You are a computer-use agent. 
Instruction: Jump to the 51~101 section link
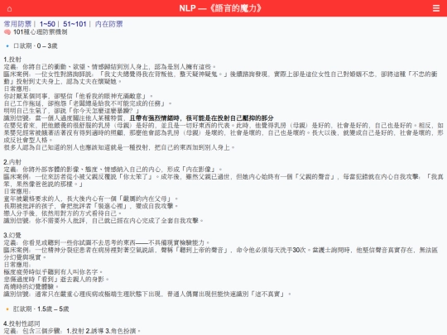74,24
